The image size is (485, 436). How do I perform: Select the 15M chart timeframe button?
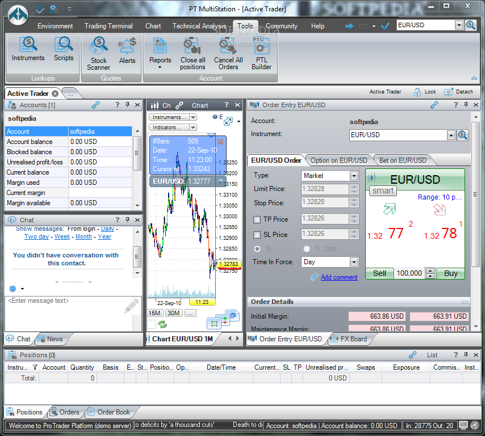point(154,313)
